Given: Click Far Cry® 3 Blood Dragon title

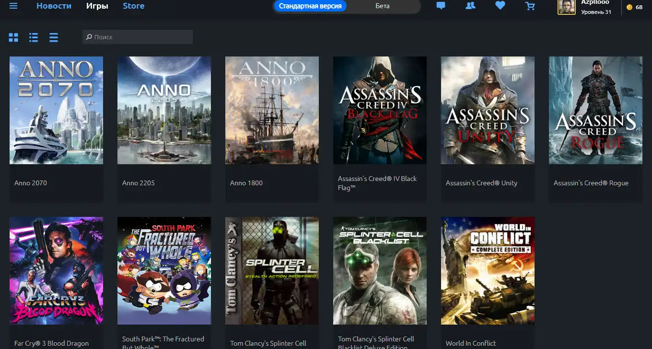Looking at the screenshot, I should coord(51,343).
